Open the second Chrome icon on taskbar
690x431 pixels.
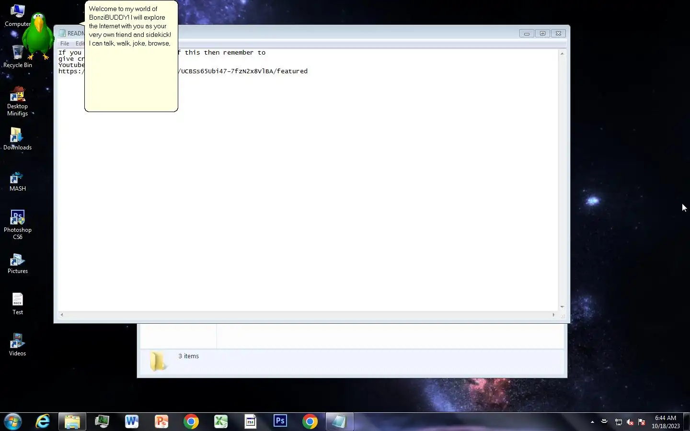pyautogui.click(x=310, y=422)
